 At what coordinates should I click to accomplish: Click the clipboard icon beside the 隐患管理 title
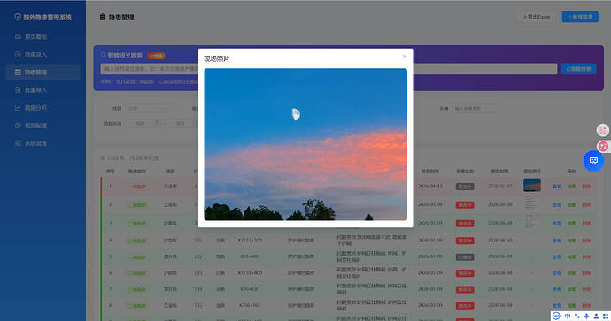point(103,17)
